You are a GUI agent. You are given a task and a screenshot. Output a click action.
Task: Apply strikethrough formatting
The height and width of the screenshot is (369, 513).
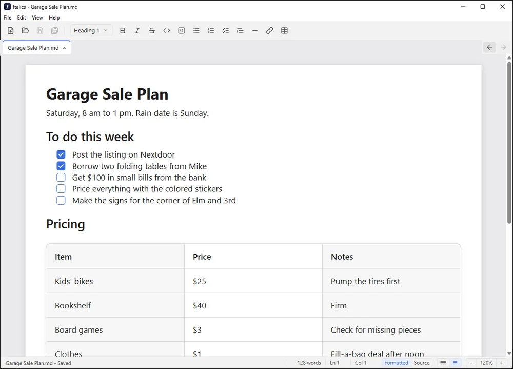click(152, 30)
